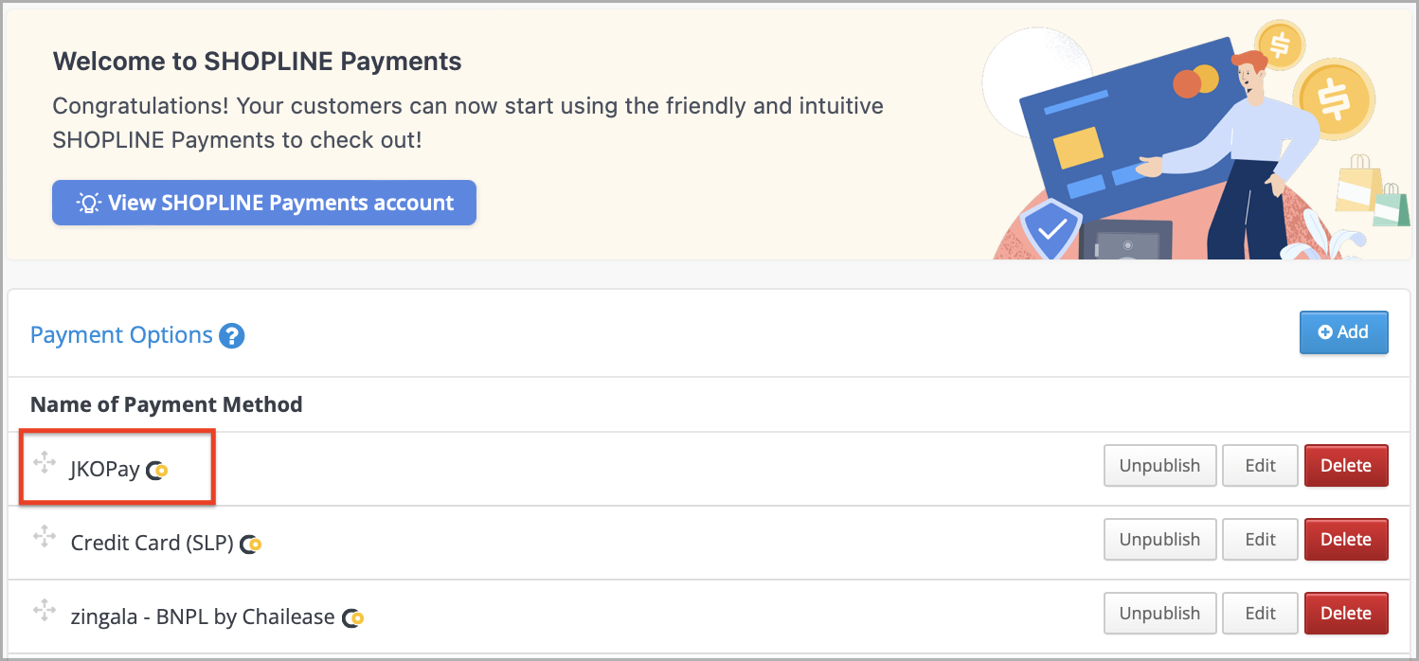Screen dimensions: 1419x661
Task: Edit the Credit Card (SLP) payment
Action: tap(1260, 540)
